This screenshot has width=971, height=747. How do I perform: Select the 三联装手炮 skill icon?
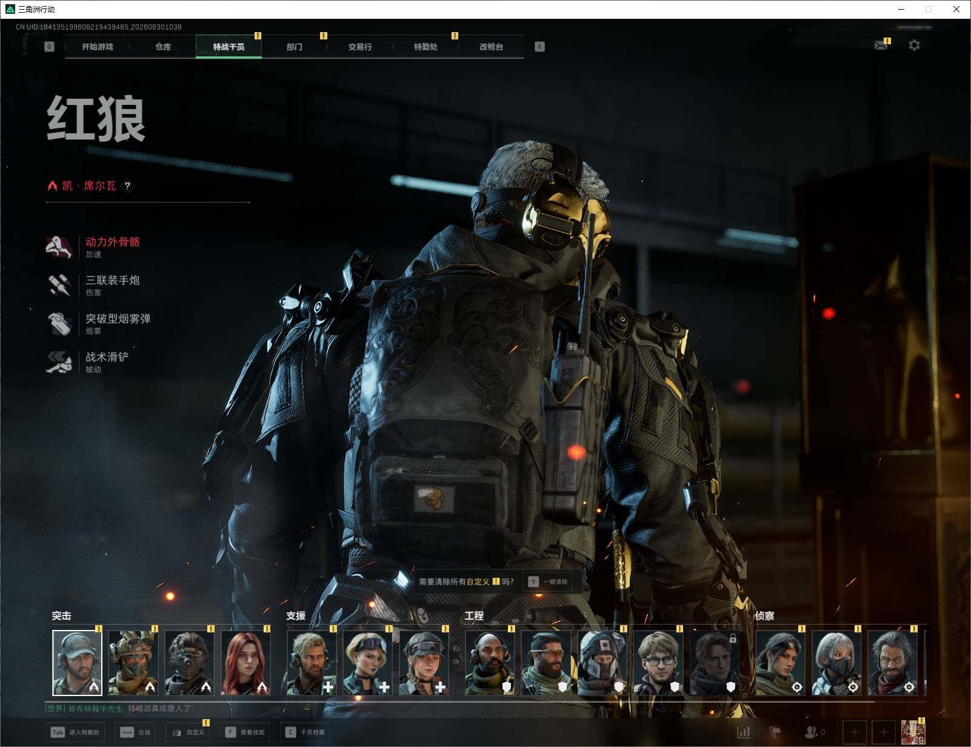click(x=59, y=285)
